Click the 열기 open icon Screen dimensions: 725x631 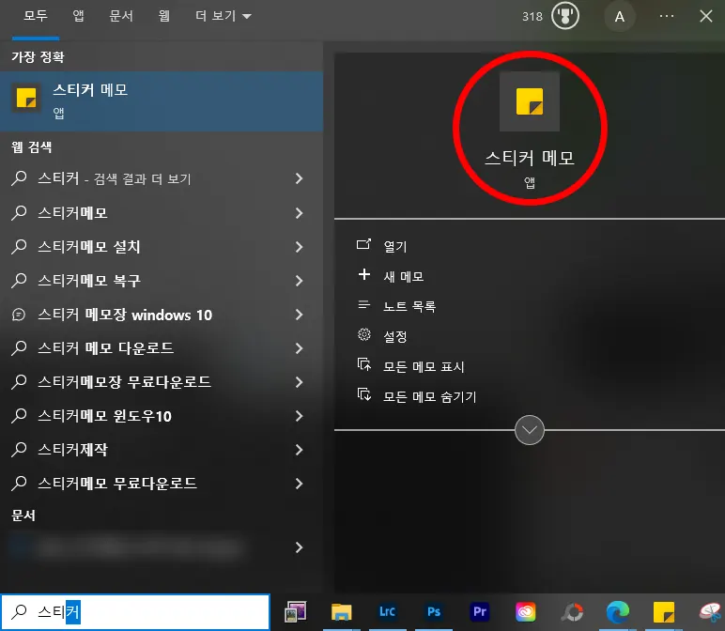363,244
